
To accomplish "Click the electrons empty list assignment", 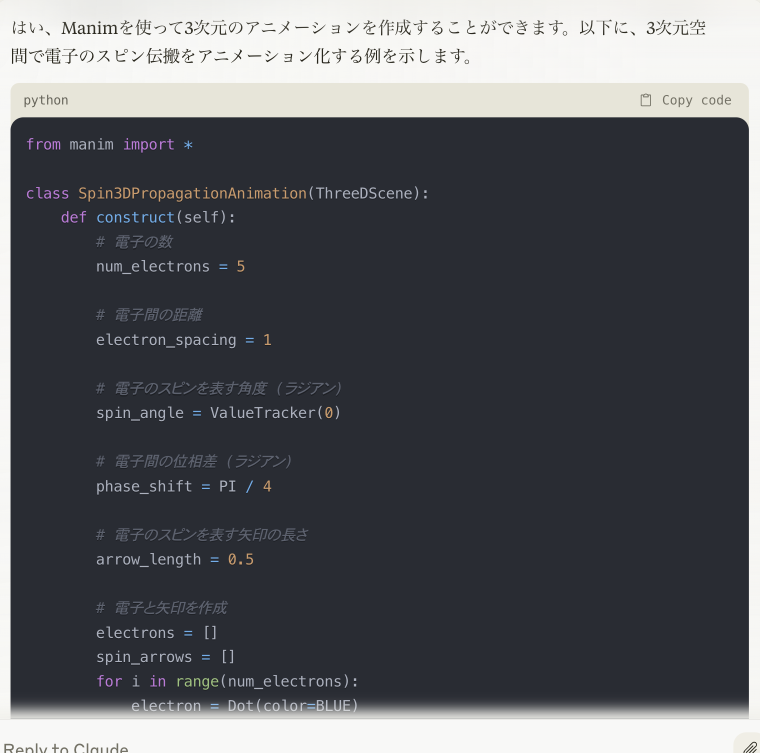I will tap(156, 633).
